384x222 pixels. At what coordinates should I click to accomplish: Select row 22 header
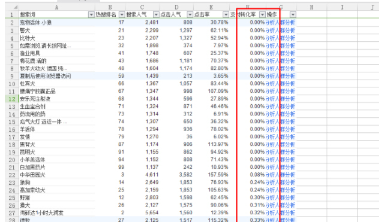(12, 175)
